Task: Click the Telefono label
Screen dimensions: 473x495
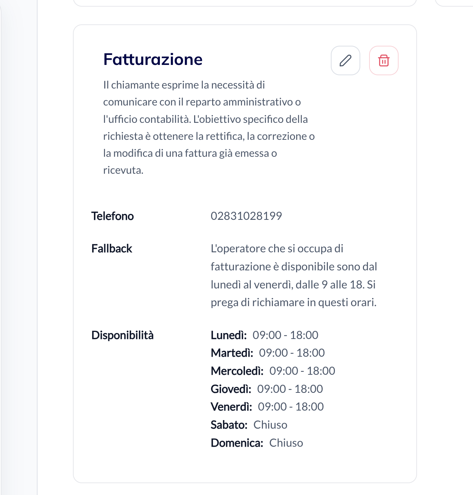Action: click(112, 216)
